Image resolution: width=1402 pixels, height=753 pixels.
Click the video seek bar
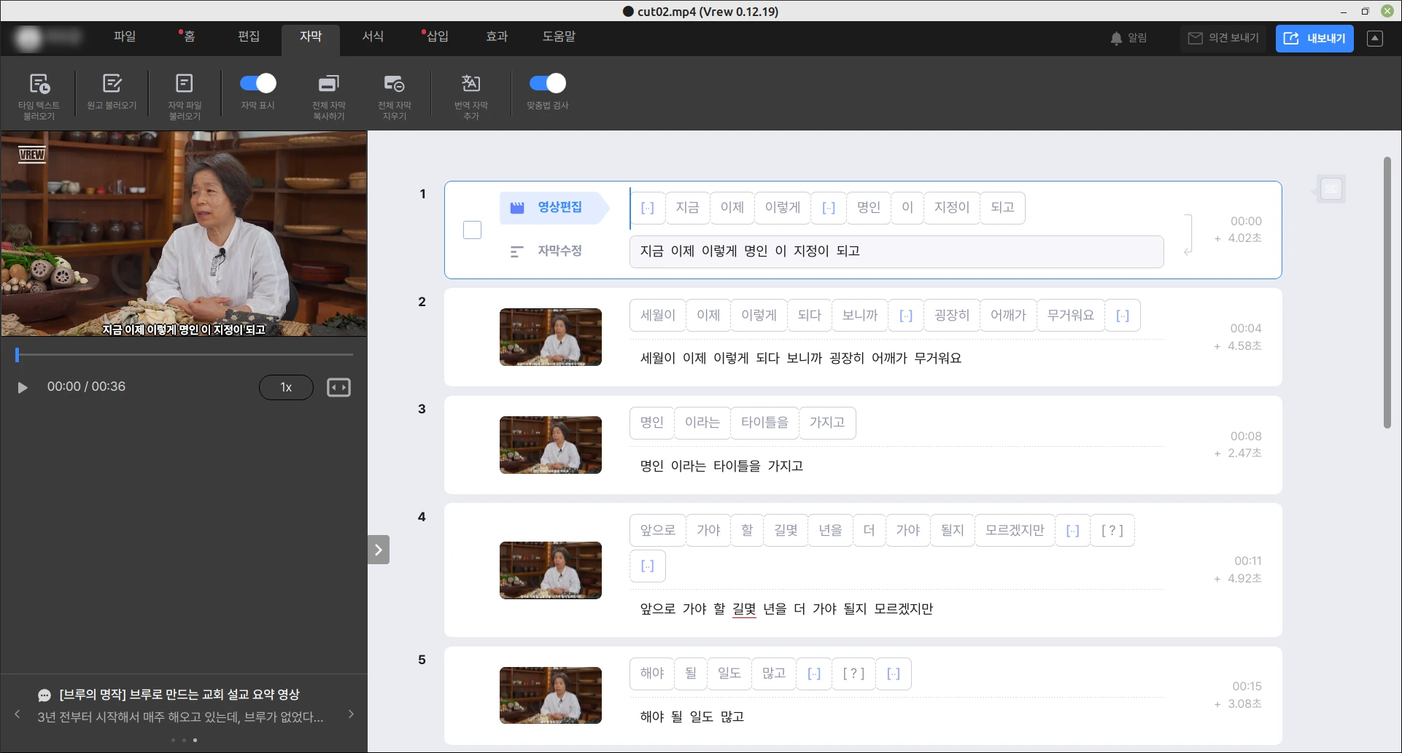185,354
